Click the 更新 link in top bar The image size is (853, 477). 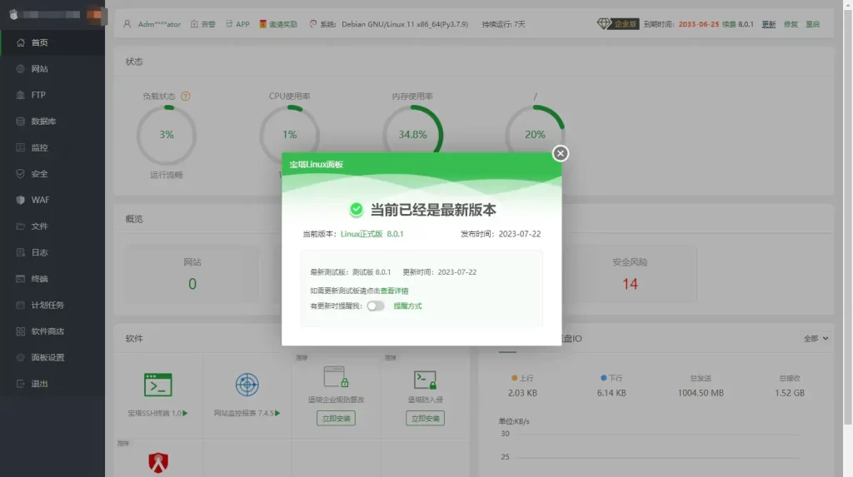769,24
